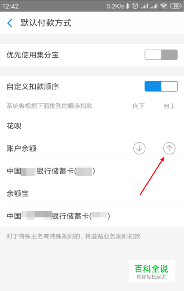This screenshot has height=291, width=184.
Task: Move 账户余额 down with arrow icon
Action: 139,148
